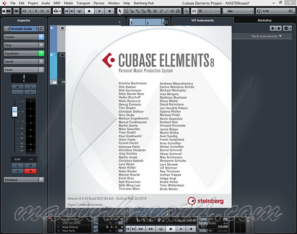The width and height of the screenshot is (297, 234).
Task: Click Stop in bottom transport panel
Action: [171, 229]
